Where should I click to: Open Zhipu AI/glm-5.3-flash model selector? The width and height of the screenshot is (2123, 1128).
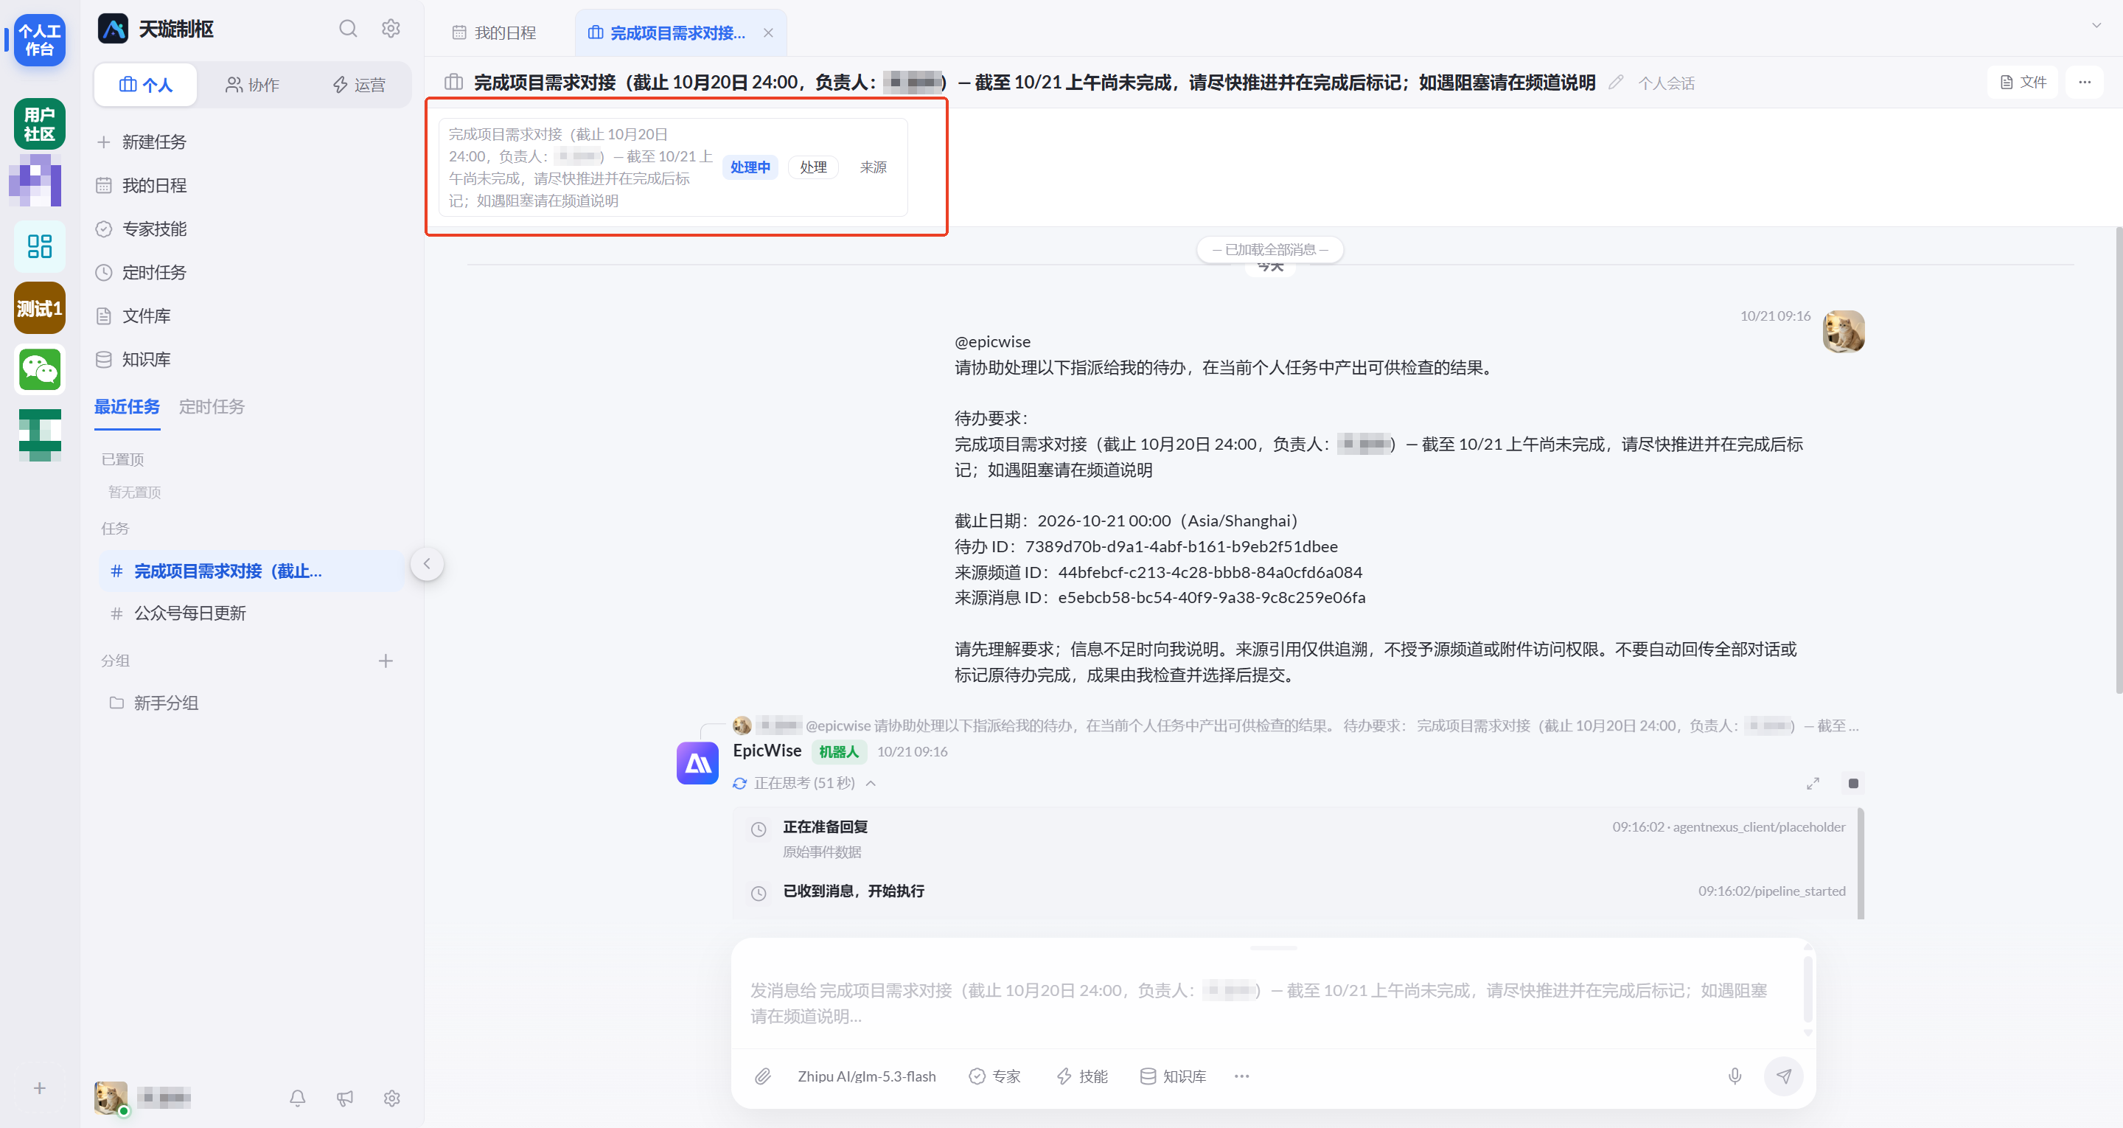[866, 1076]
